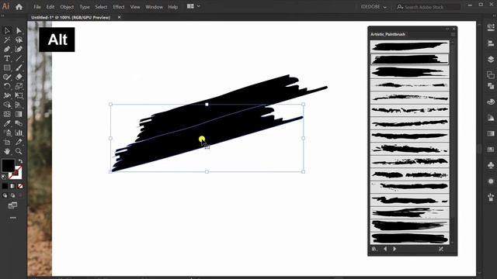Viewport: 497px width, 279px height.
Task: Open the Help menu
Action: coord(172,7)
